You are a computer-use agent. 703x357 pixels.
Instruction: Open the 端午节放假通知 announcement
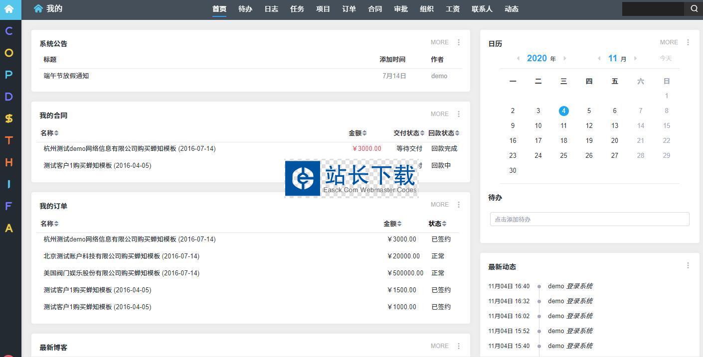coord(66,76)
